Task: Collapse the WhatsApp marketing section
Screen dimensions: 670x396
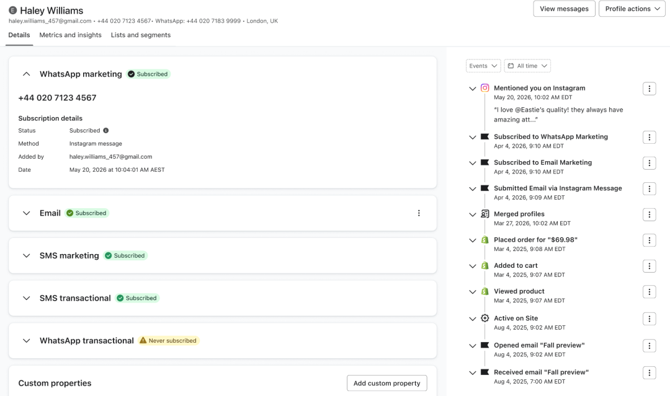Action: [27, 74]
